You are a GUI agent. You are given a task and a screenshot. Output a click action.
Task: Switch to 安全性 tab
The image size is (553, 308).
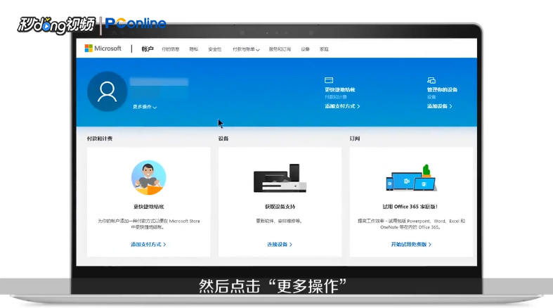coord(215,49)
